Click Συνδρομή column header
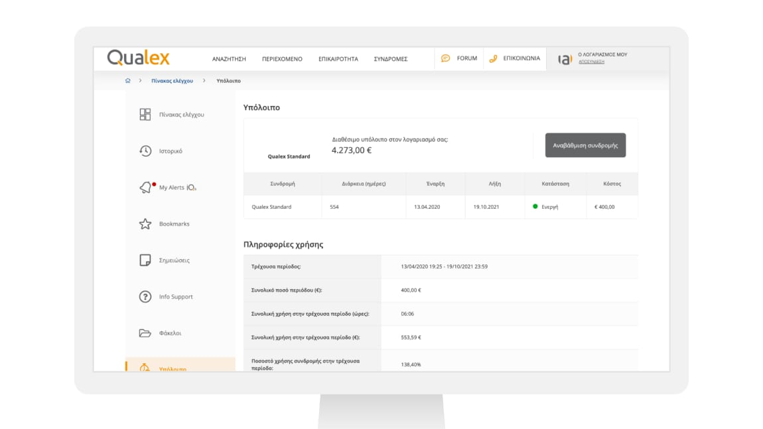The height and width of the screenshot is (429, 763). [282, 184]
